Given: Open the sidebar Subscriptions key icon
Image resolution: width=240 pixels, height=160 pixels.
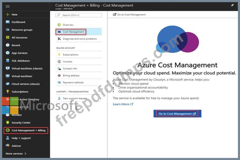Looking at the screenshot, I should (7, 92).
